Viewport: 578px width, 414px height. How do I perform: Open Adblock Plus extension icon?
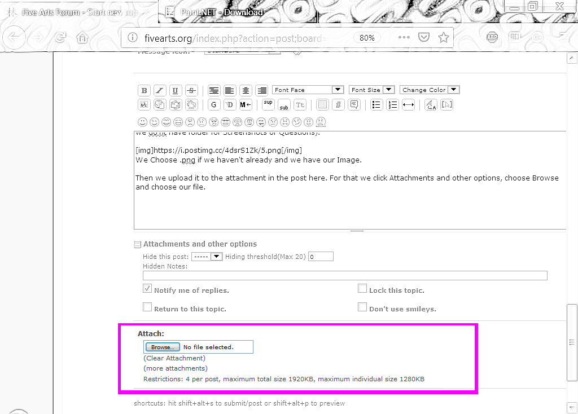(x=492, y=37)
